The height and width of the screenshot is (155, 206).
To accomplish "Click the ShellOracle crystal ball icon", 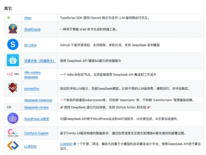I will (13, 29).
